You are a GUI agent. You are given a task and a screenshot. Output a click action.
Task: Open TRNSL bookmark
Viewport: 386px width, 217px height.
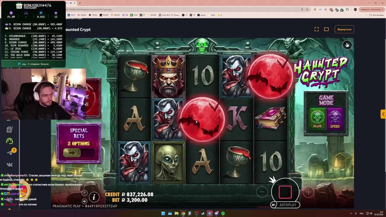pos(93,15)
